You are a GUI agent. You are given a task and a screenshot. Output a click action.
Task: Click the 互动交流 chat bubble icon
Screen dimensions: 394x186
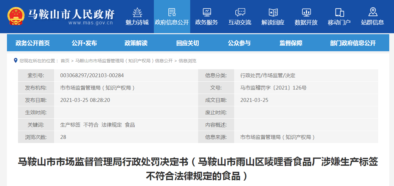[x=240, y=12]
